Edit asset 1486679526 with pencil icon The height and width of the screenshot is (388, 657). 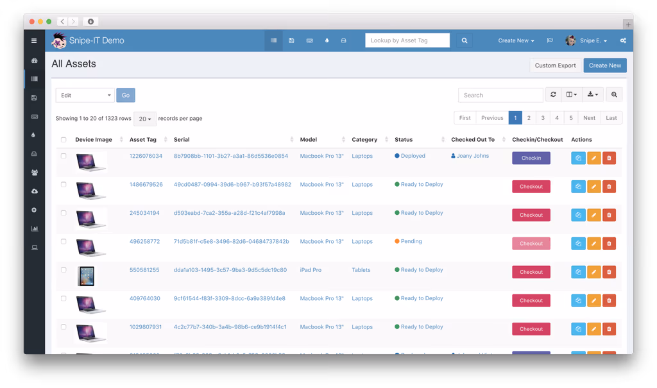click(x=593, y=187)
